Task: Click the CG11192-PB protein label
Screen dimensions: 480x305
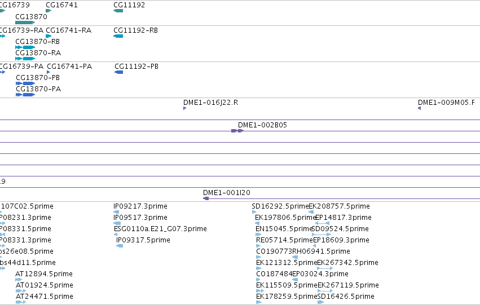Action: point(136,67)
